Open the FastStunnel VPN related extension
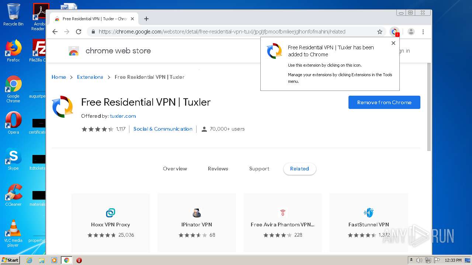Screen dimensions: 472x265 tap(369, 223)
